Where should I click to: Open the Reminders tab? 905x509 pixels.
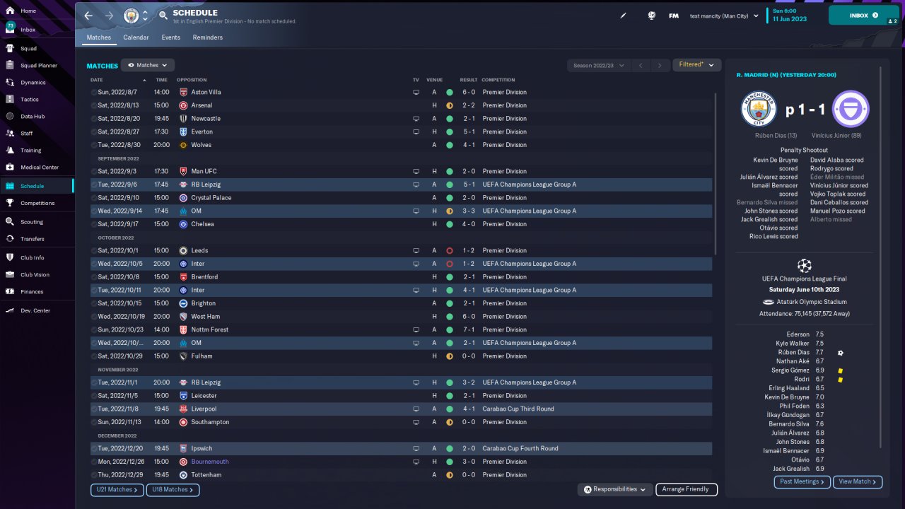(207, 37)
